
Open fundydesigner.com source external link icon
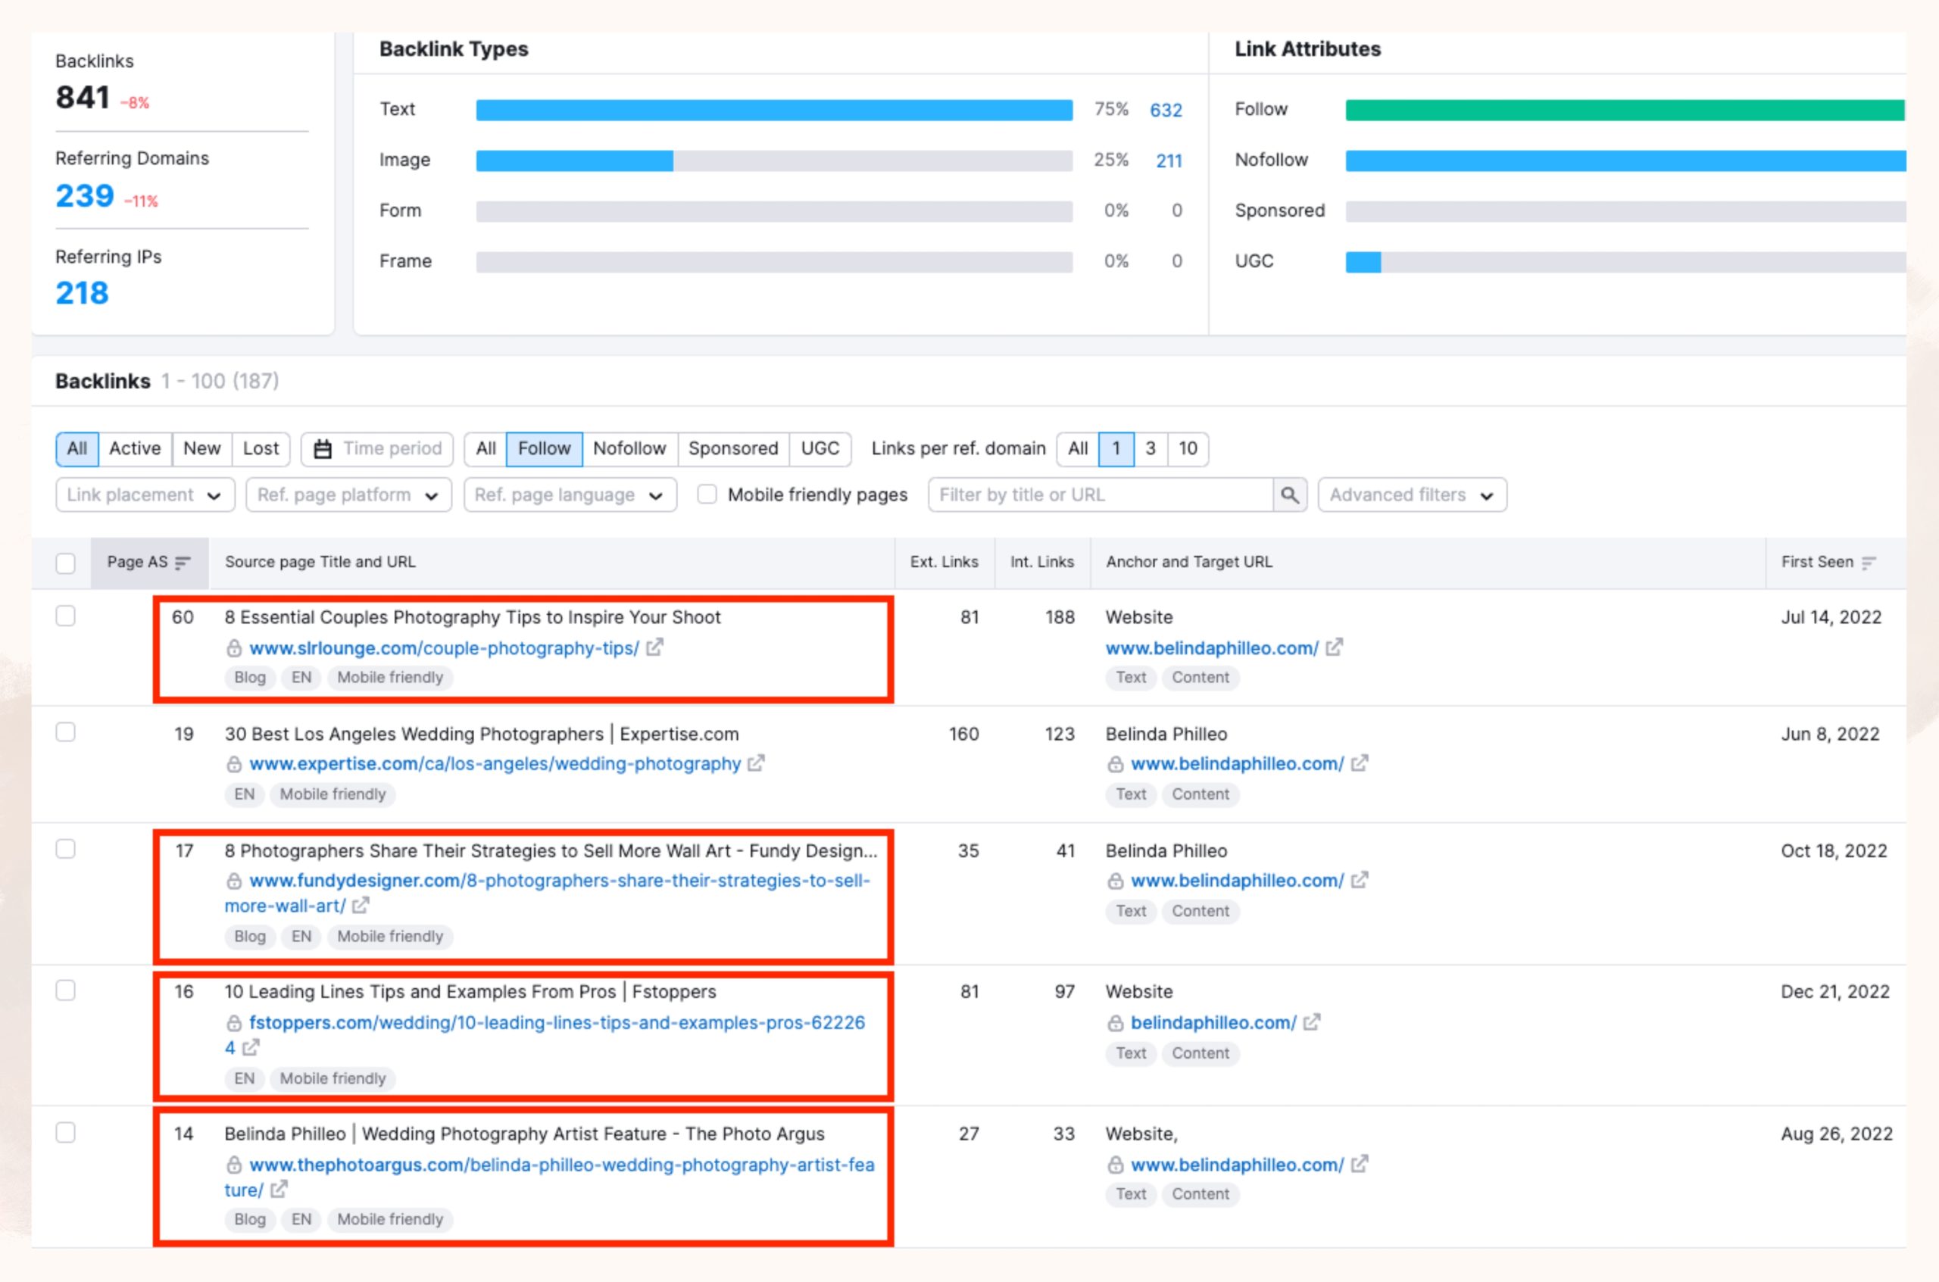(361, 905)
